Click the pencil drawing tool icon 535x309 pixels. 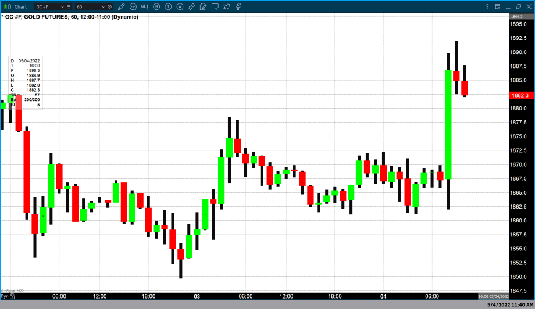121,6
